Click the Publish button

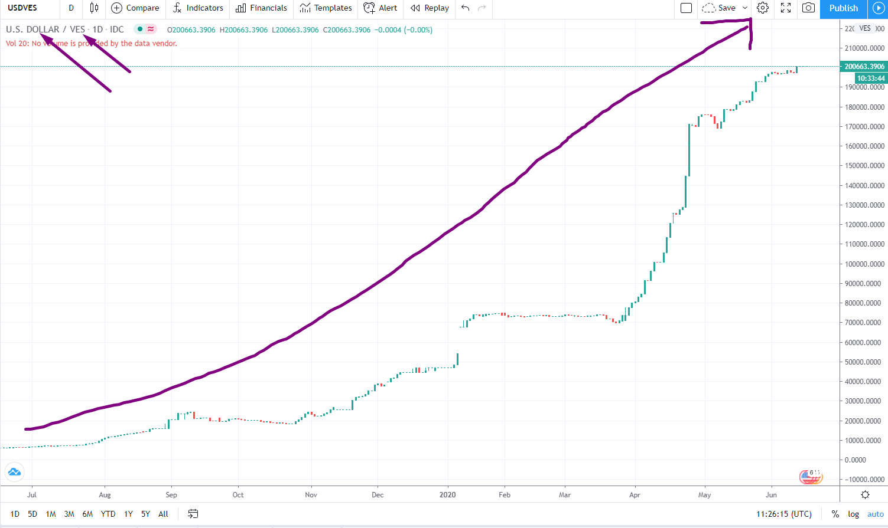843,8
